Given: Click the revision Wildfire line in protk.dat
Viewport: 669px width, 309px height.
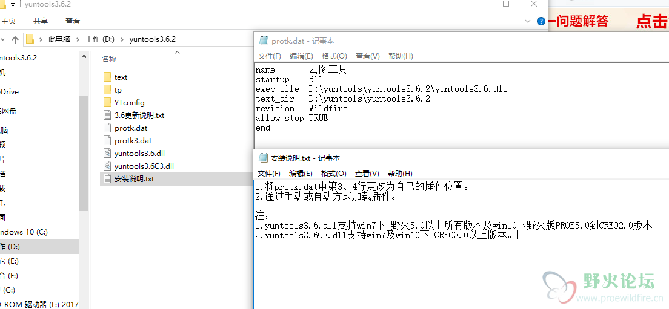Looking at the screenshot, I should tap(302, 108).
